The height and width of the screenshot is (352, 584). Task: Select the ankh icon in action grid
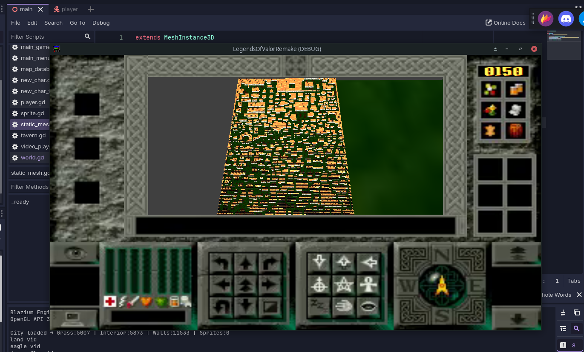pyautogui.click(x=368, y=285)
